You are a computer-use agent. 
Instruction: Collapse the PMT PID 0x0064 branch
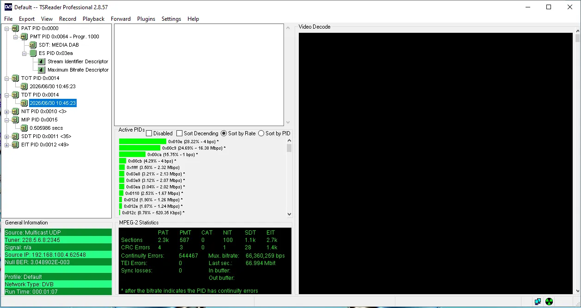(x=16, y=36)
